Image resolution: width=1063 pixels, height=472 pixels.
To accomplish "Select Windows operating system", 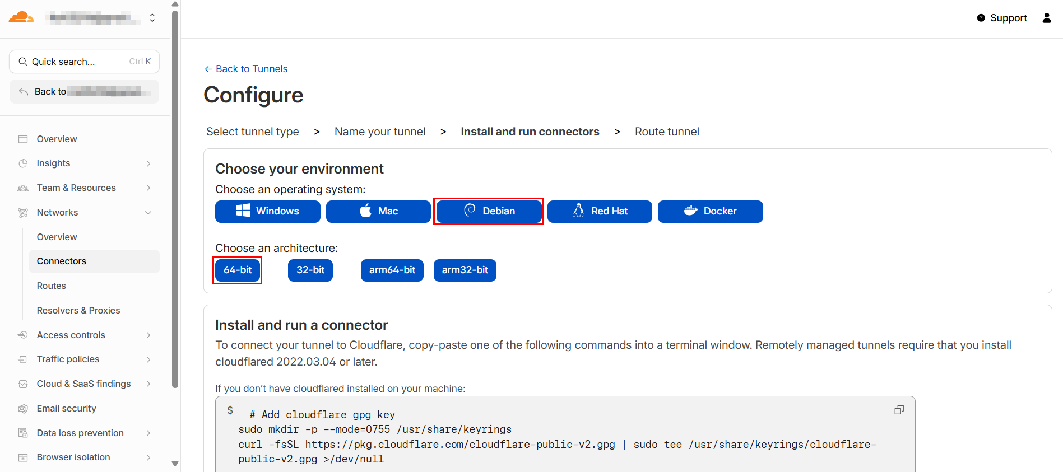I will [268, 212].
